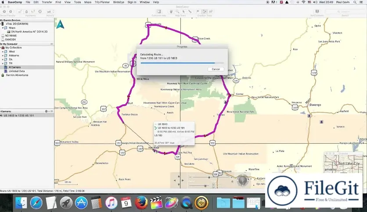The width and height of the screenshot is (367, 212).
Task: Open the BirdsEye menu
Action: tap(119, 2)
